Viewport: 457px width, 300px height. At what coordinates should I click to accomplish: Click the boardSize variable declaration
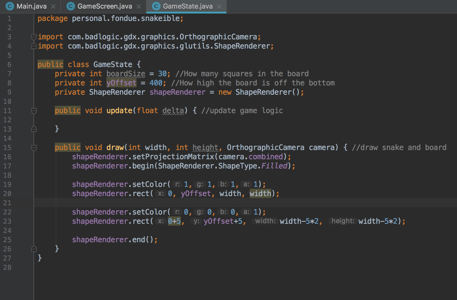126,74
